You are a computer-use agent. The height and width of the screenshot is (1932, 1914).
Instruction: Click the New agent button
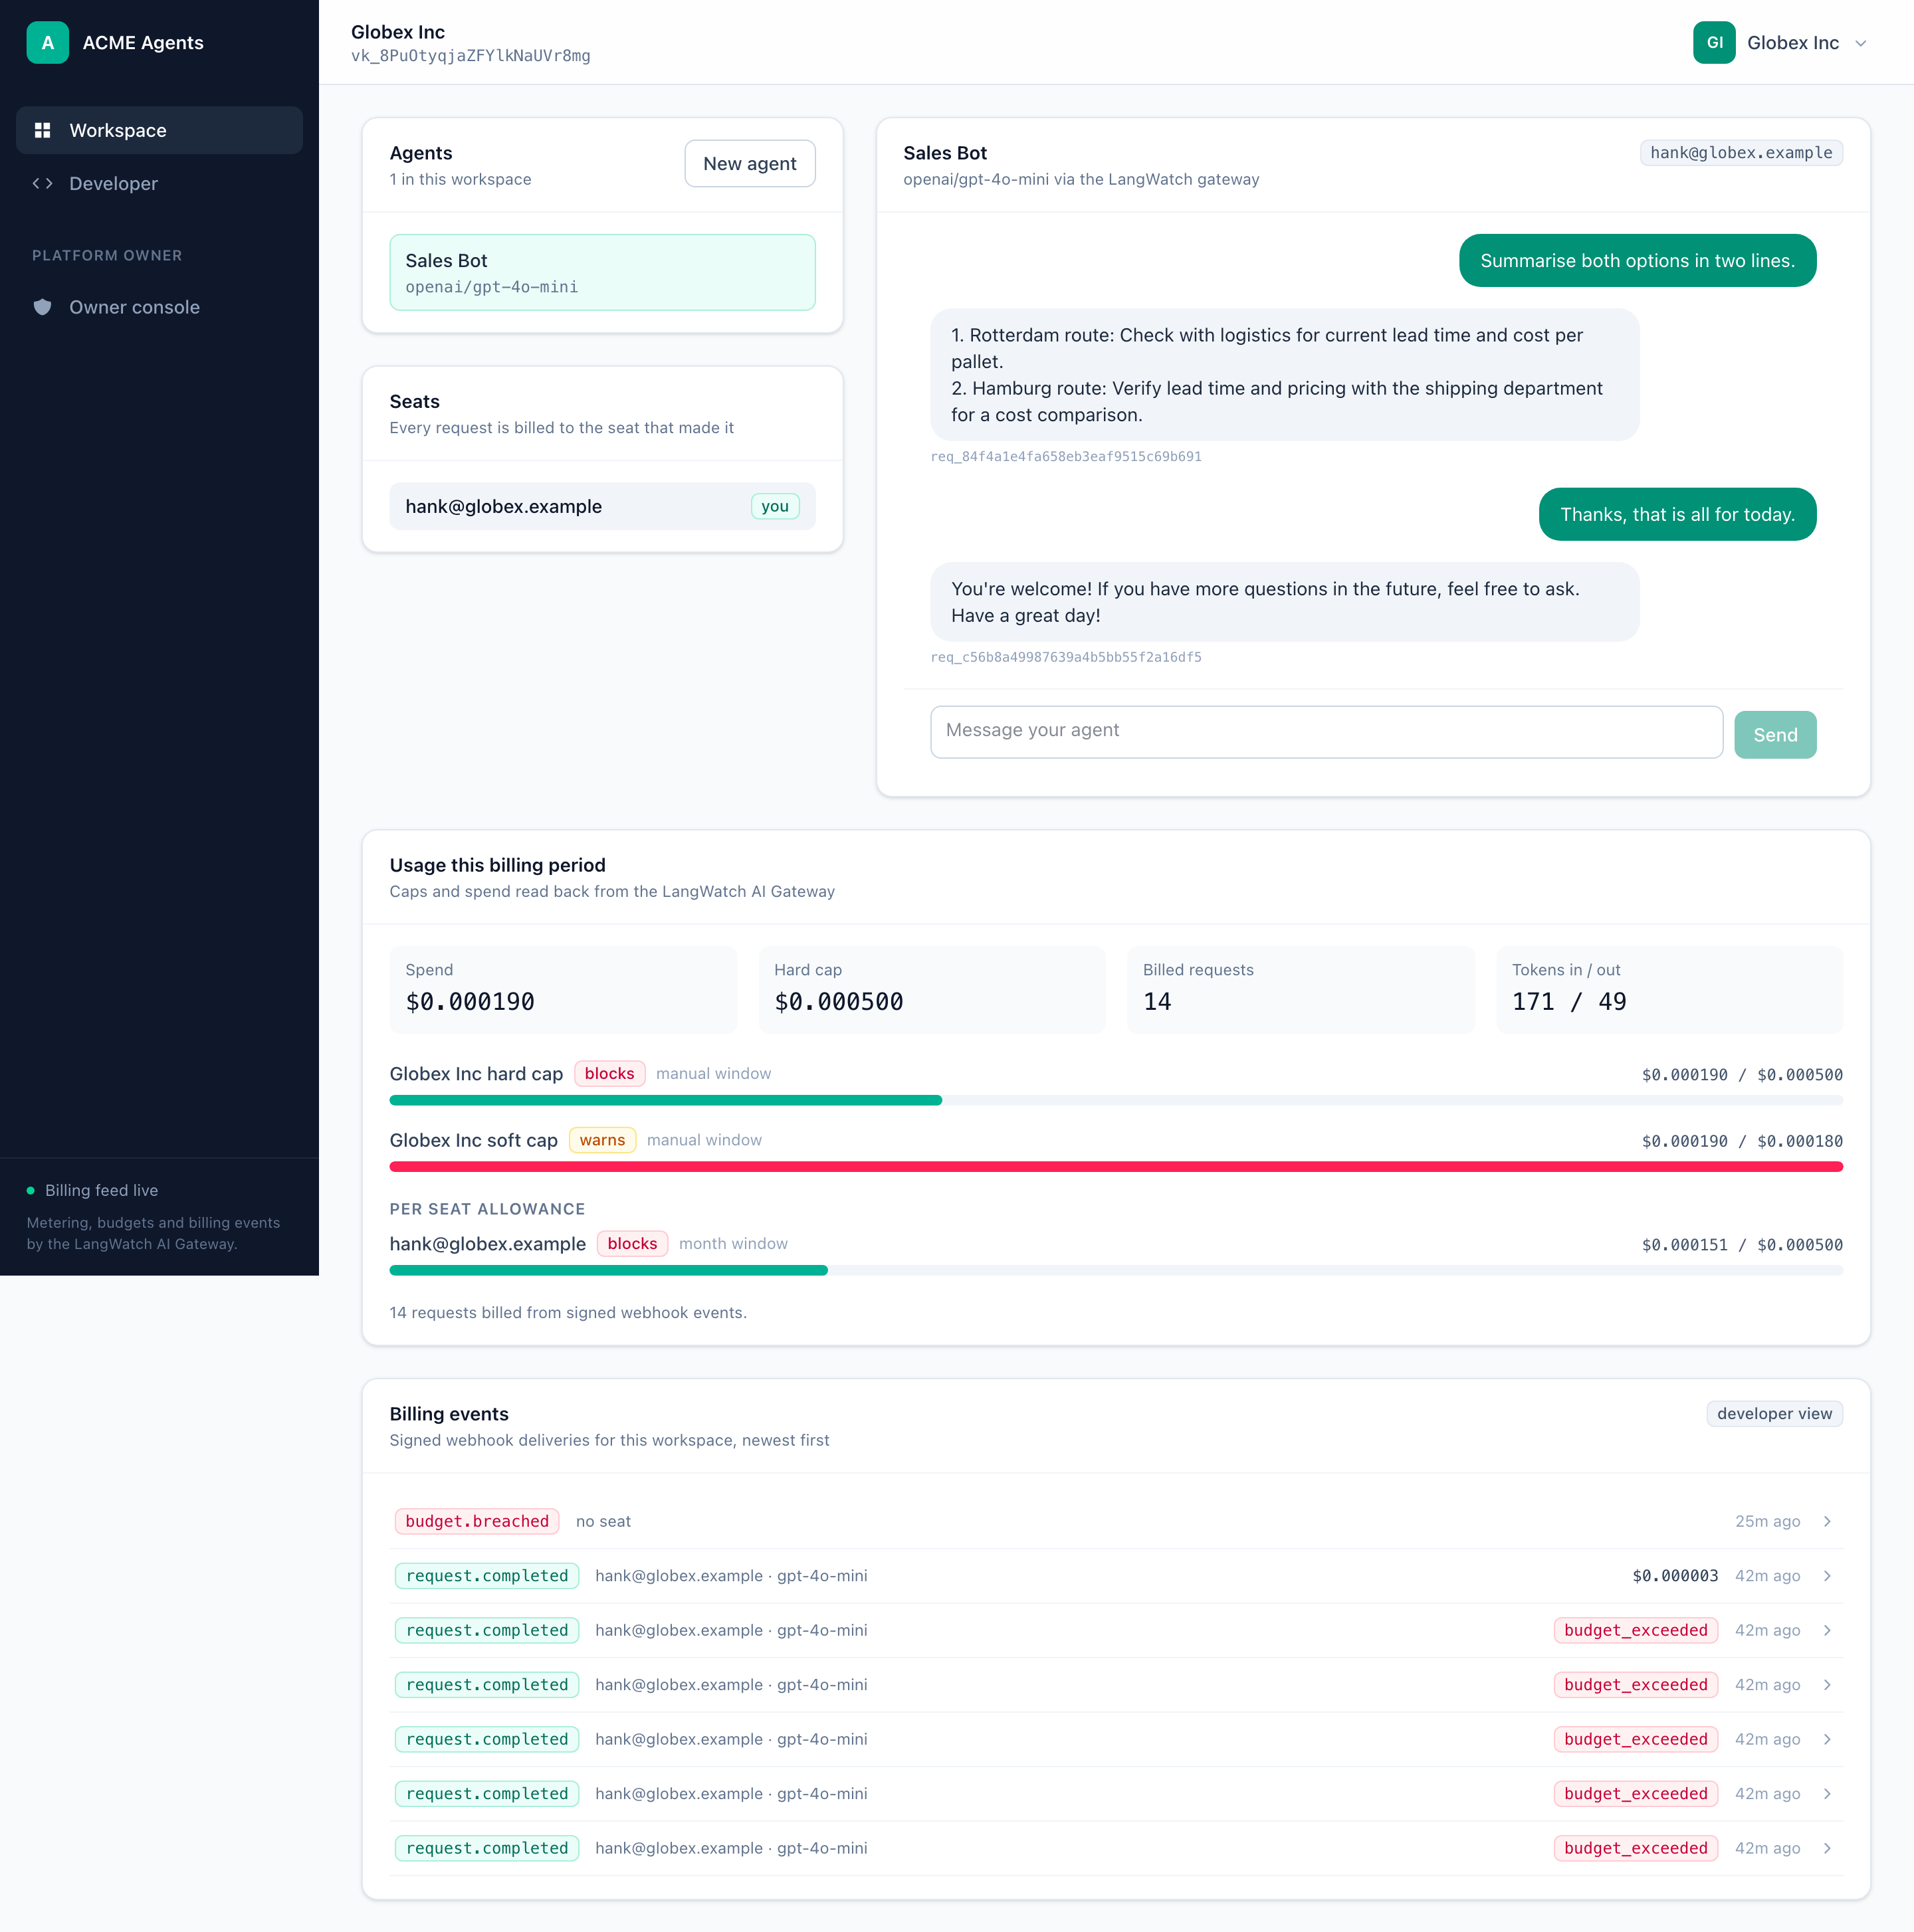pyautogui.click(x=750, y=163)
